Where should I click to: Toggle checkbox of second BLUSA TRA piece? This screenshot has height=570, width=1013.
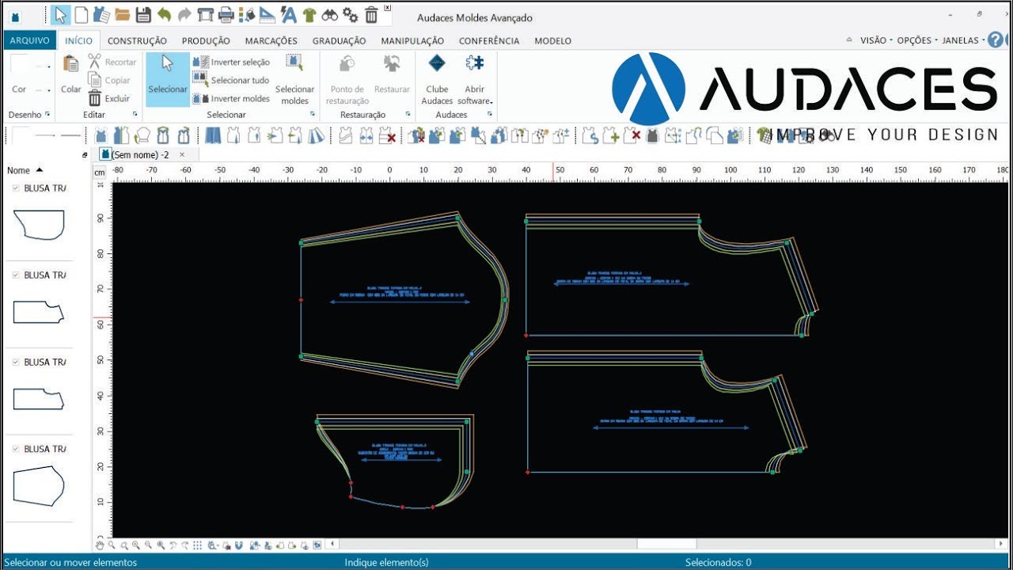16,275
